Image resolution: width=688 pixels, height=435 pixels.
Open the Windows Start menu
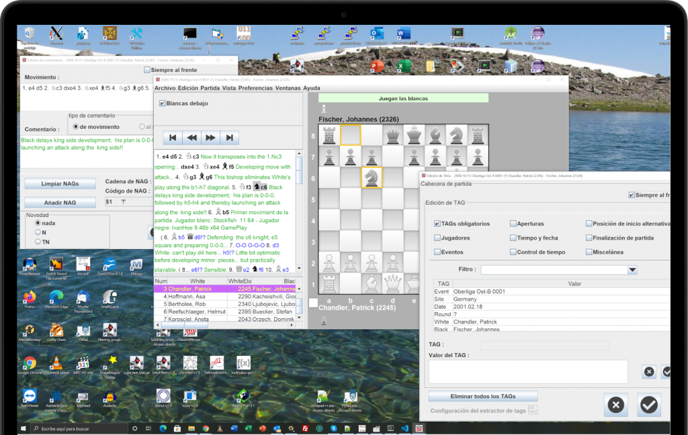point(24,428)
